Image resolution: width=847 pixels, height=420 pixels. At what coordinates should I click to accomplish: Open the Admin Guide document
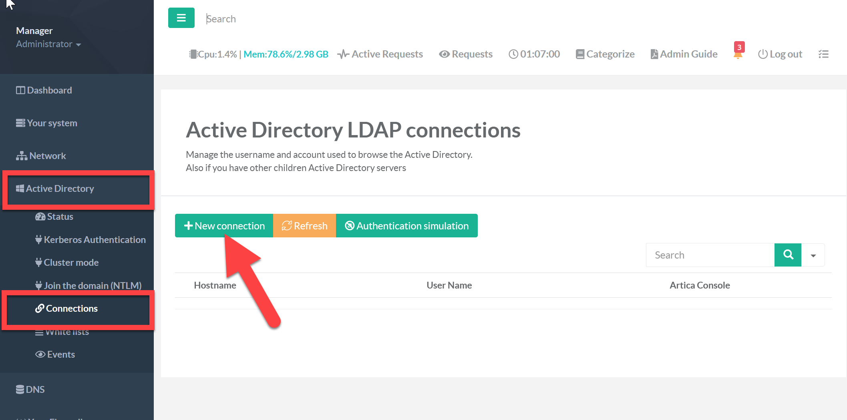tap(684, 54)
